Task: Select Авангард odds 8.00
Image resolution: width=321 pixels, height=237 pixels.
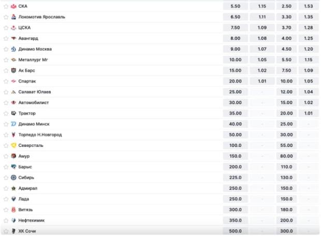Action: [236, 38]
